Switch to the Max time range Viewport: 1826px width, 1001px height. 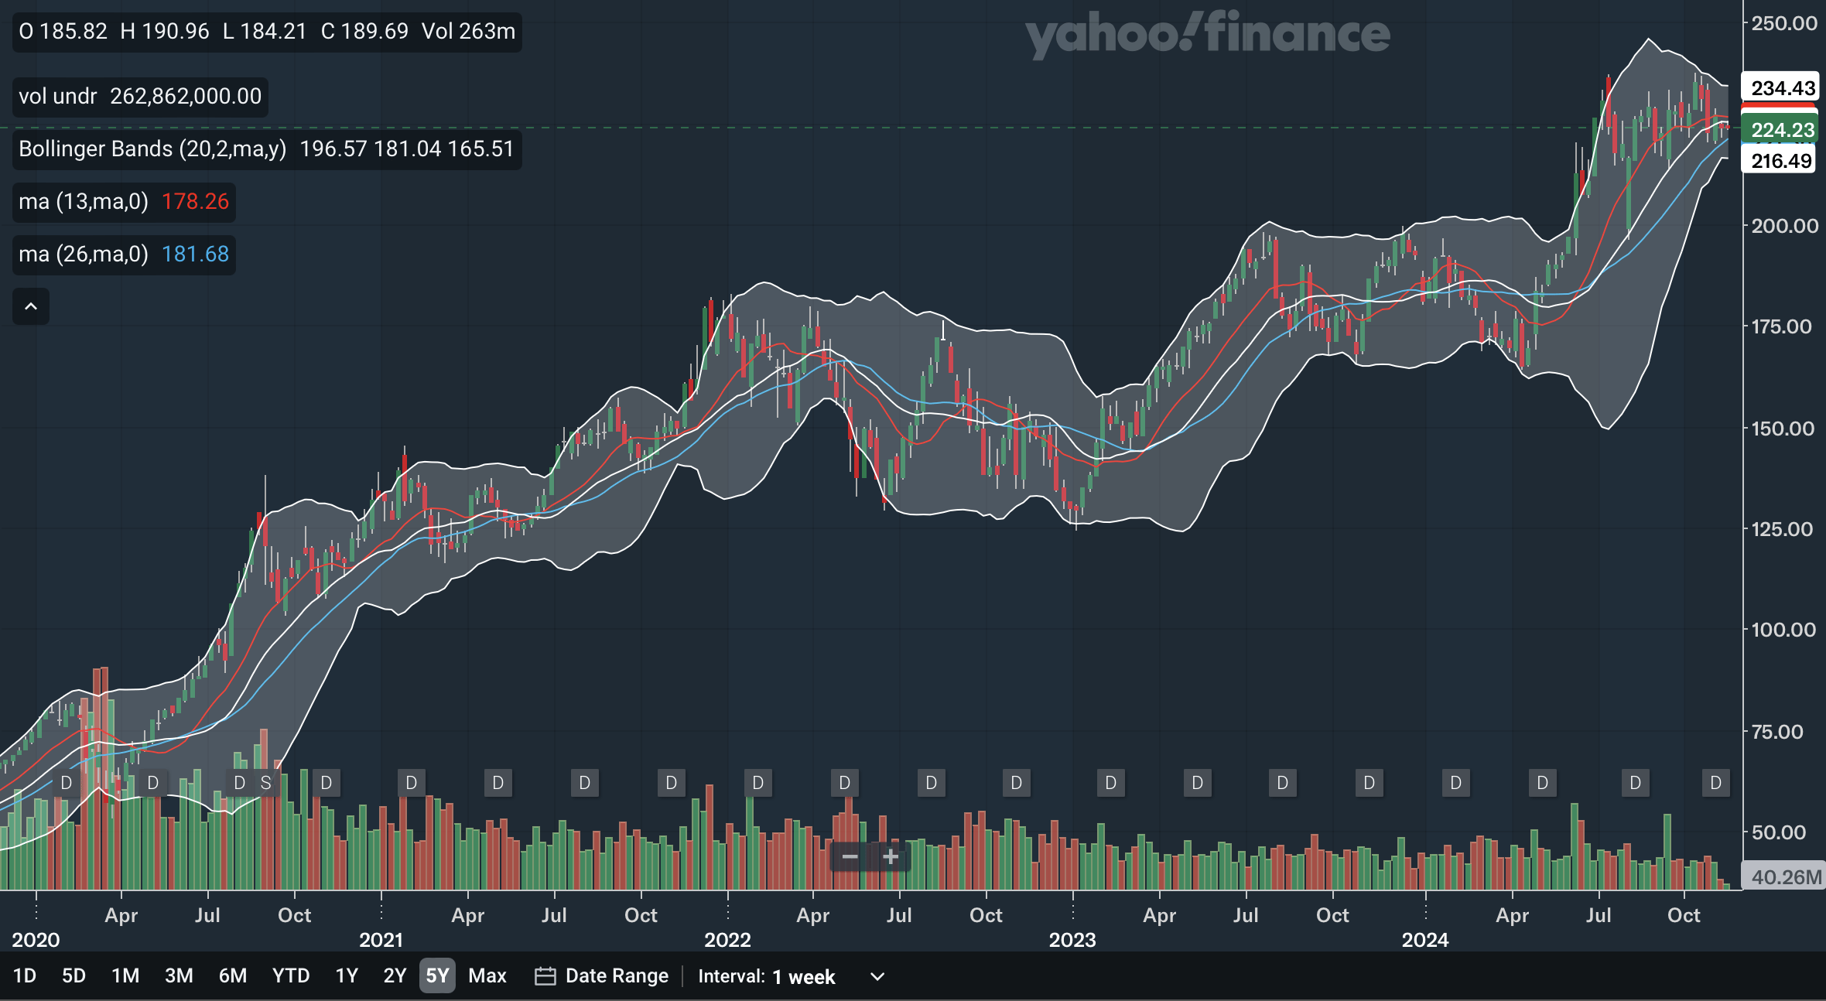[x=487, y=975]
